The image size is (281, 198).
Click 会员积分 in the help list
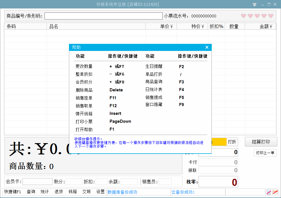(x=84, y=82)
